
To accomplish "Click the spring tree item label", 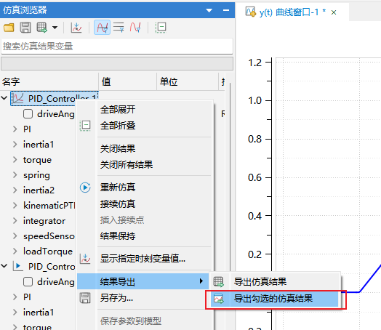I will (x=36, y=175).
